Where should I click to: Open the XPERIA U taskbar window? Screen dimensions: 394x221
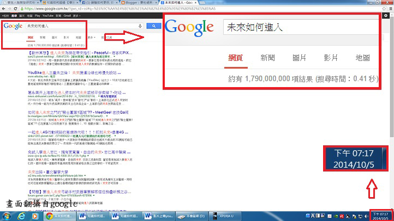(x=225, y=216)
